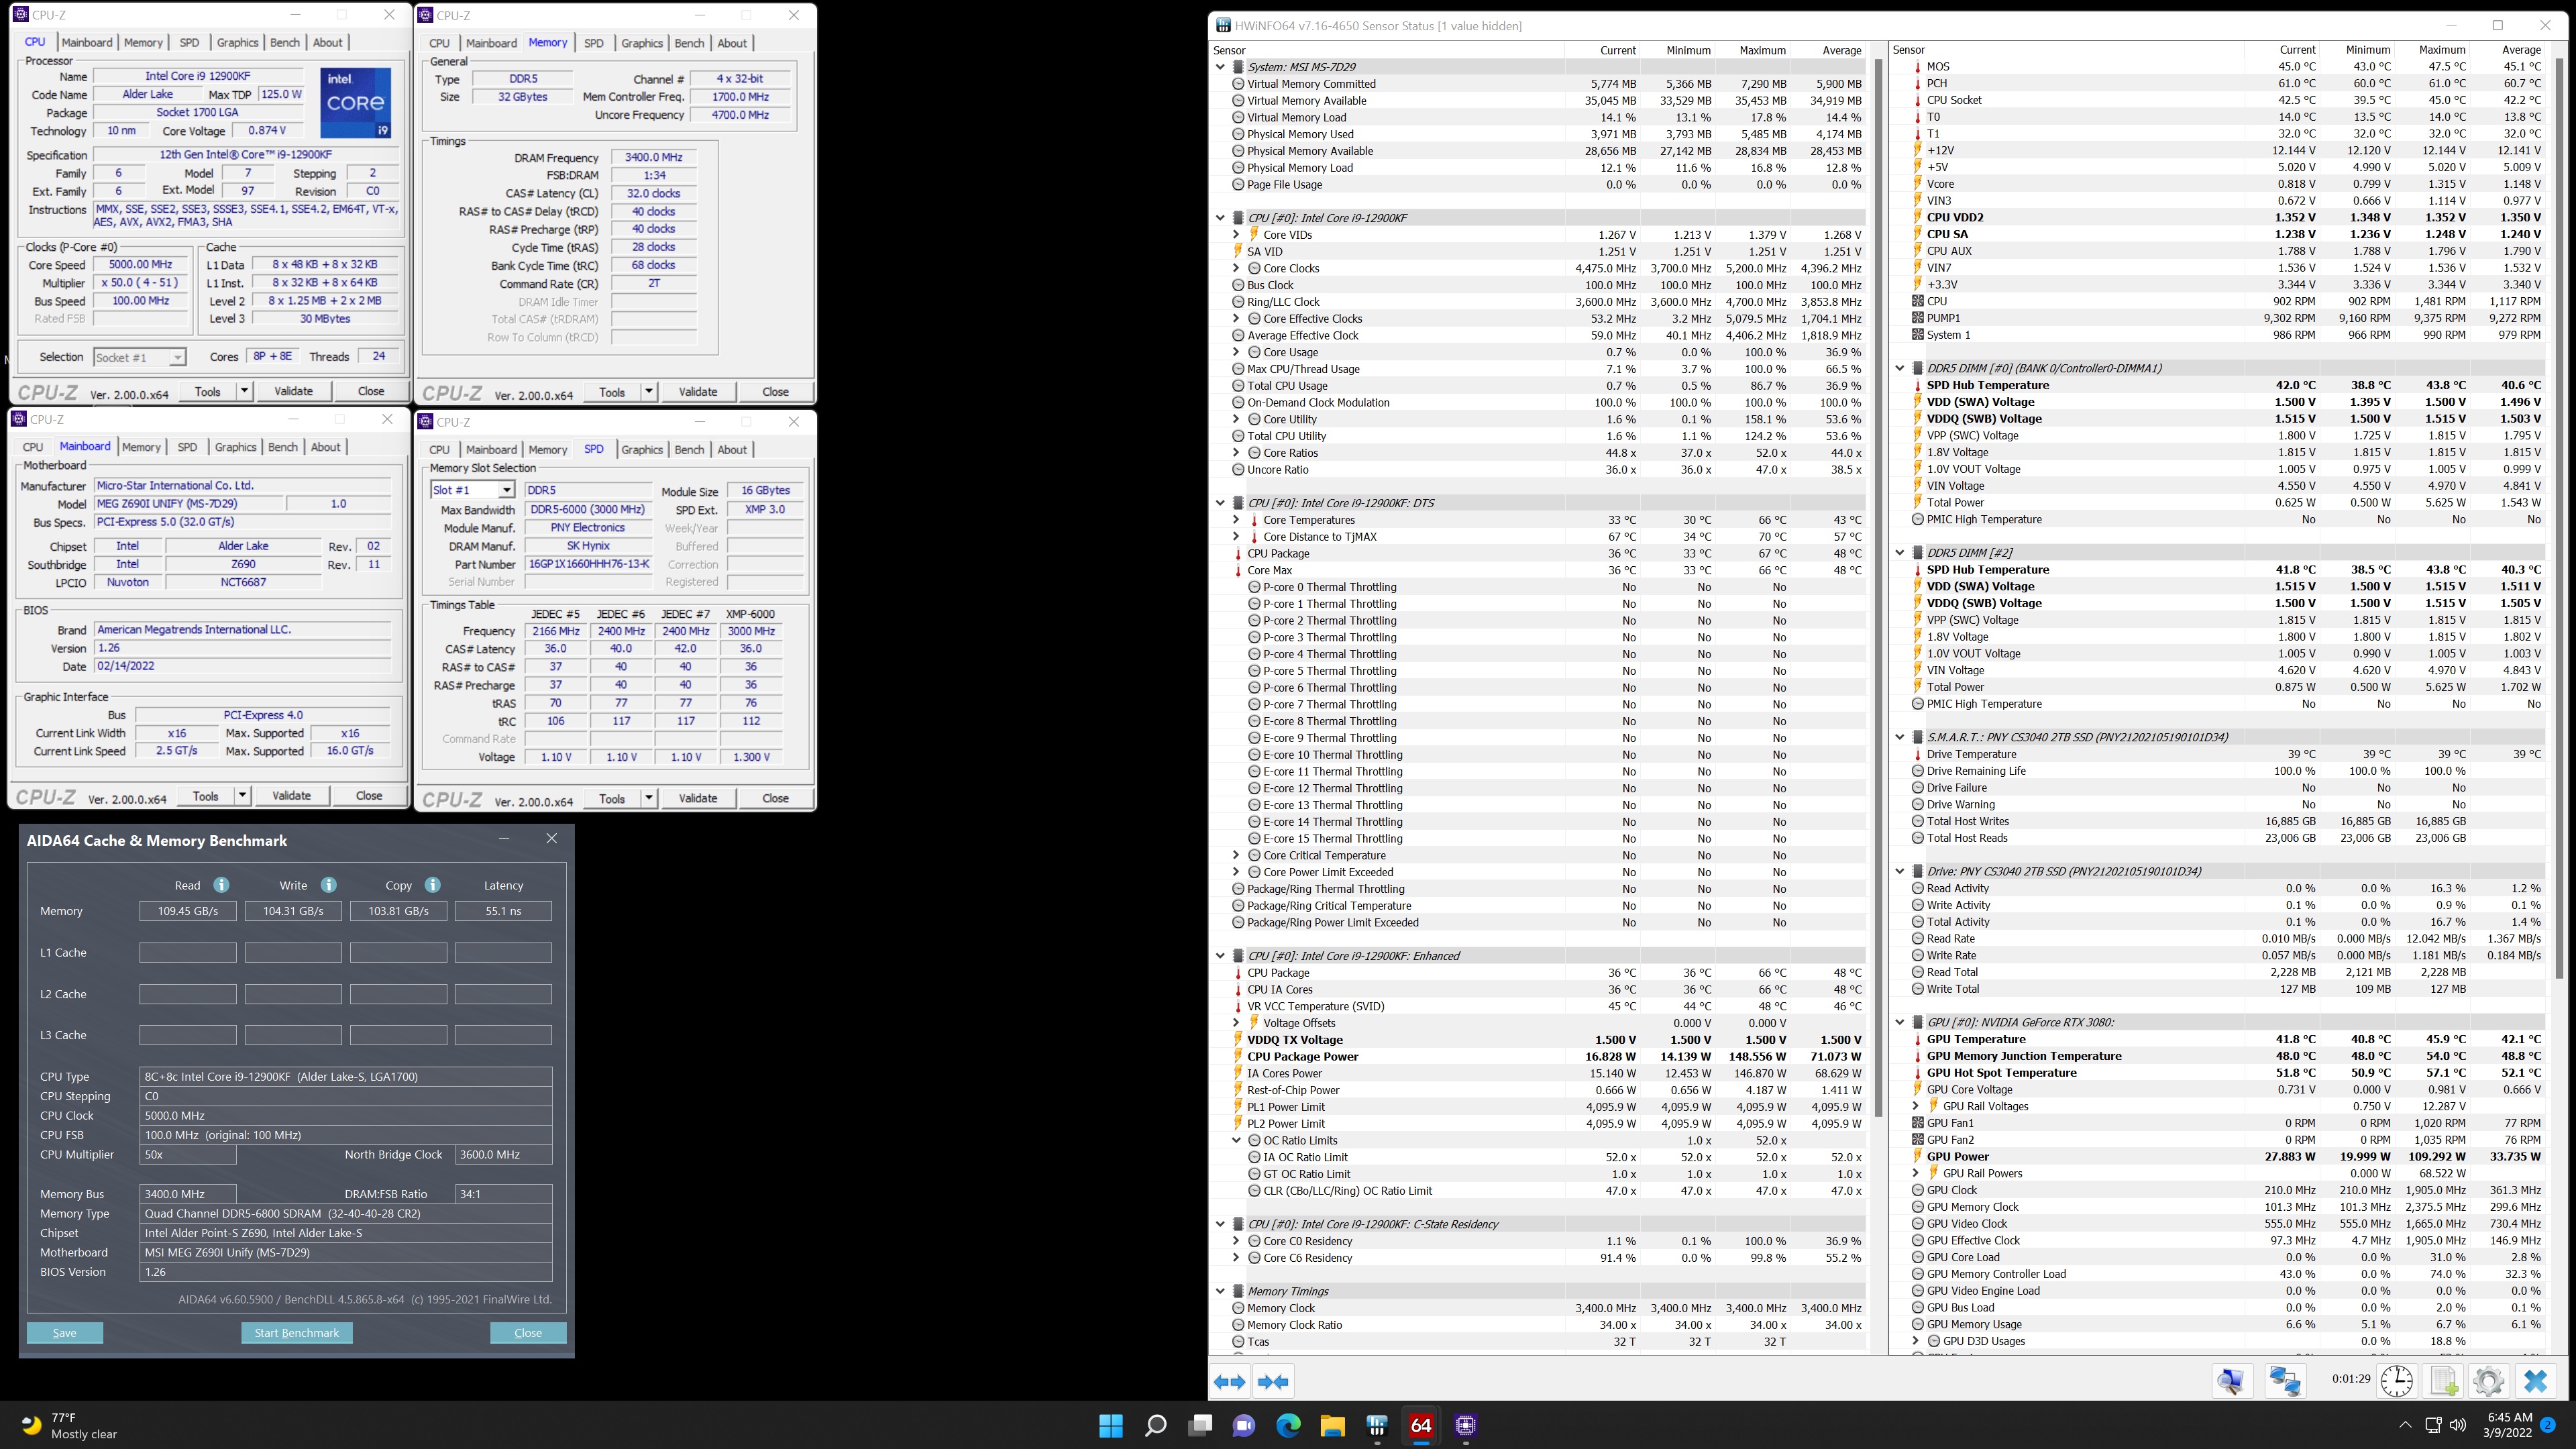Collapse System: MSI MS-7D29 sensor group
Screen dimensions: 2576x1449
(x=1220, y=67)
